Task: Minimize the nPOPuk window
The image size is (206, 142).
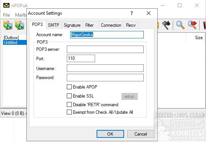Action: pyautogui.click(x=163, y=5)
